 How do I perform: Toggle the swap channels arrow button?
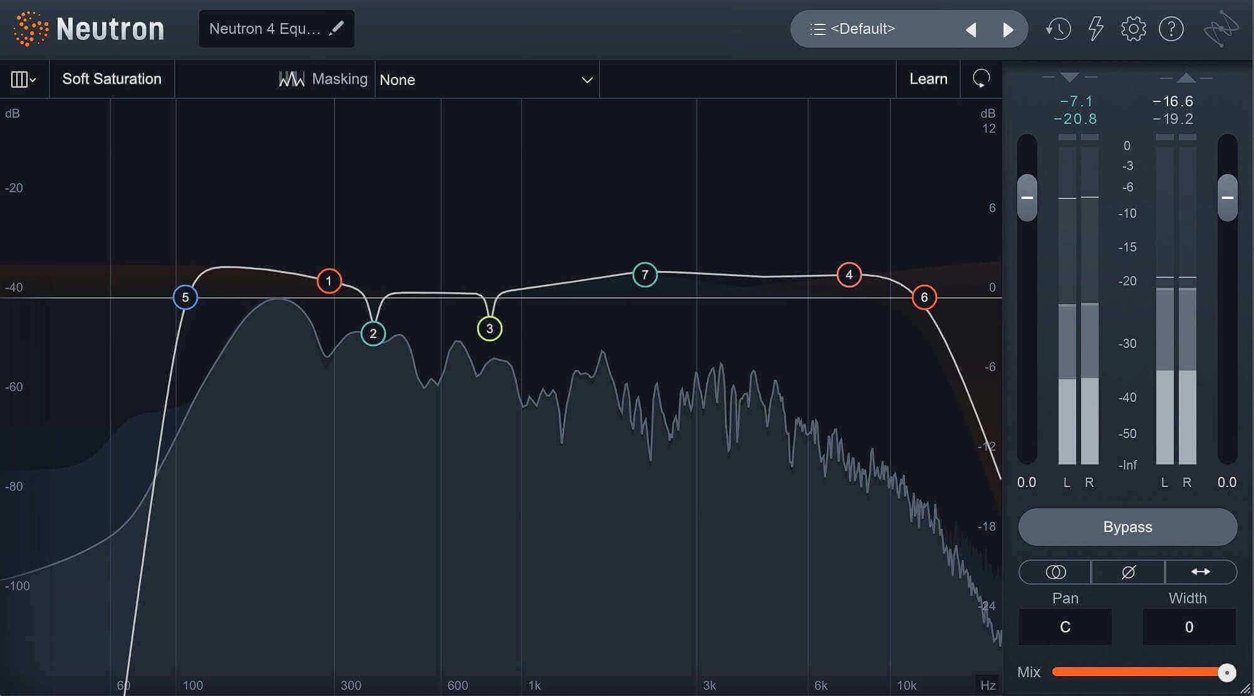1201,572
